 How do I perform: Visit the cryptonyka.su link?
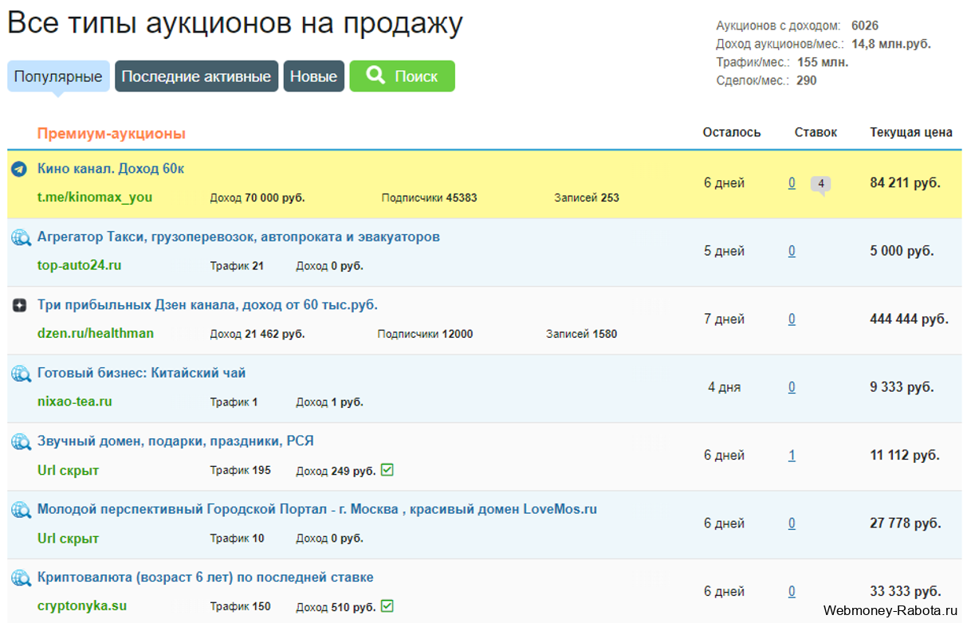pos(82,606)
